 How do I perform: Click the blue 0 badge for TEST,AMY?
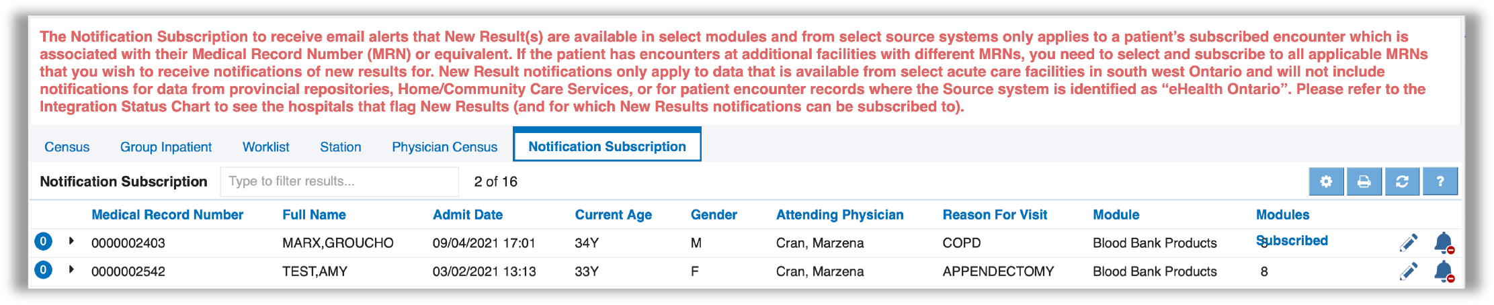pyautogui.click(x=43, y=270)
